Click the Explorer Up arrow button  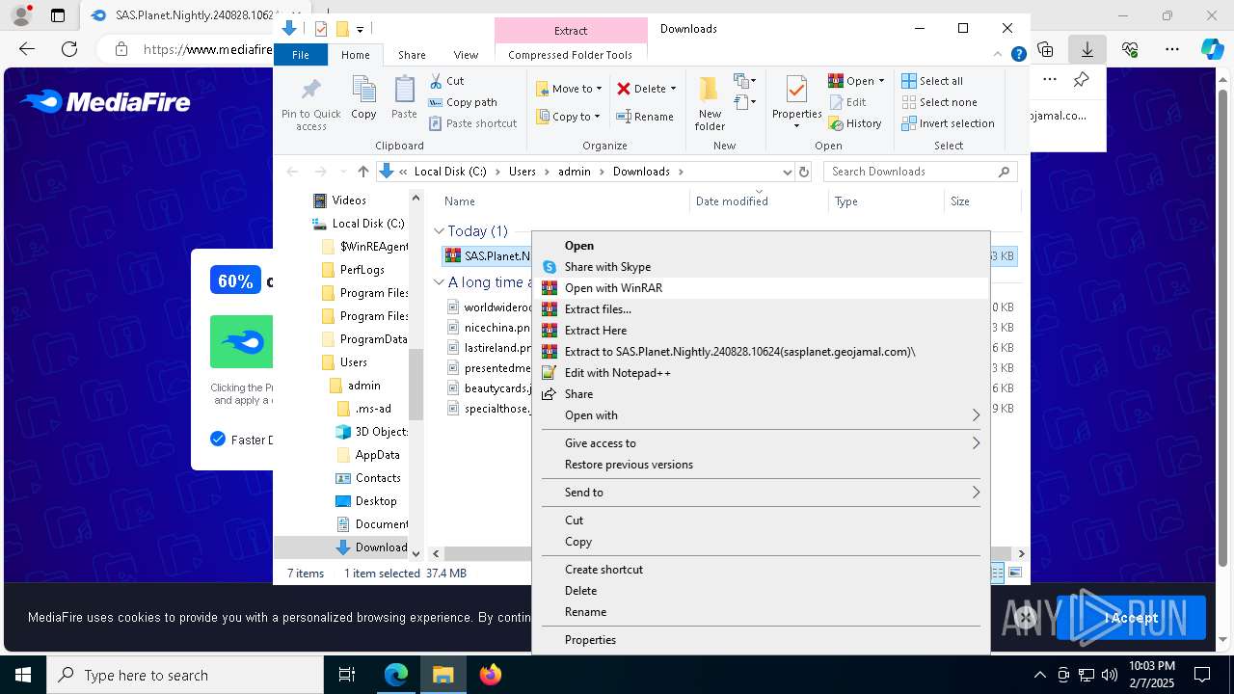click(362, 172)
